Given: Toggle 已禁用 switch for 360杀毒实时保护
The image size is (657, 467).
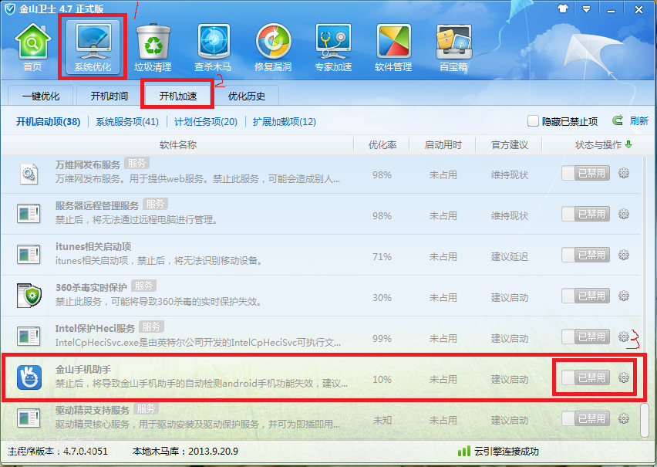Looking at the screenshot, I should click(x=585, y=296).
